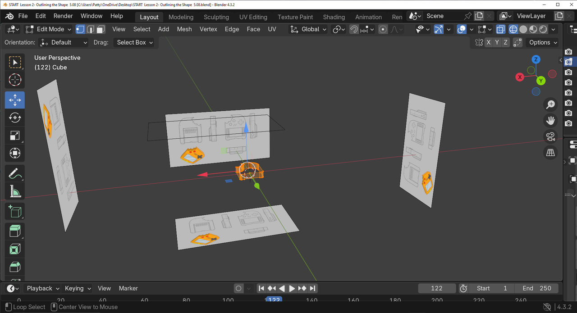The width and height of the screenshot is (577, 313).
Task: Switch to face select mode
Action: pyautogui.click(x=101, y=29)
